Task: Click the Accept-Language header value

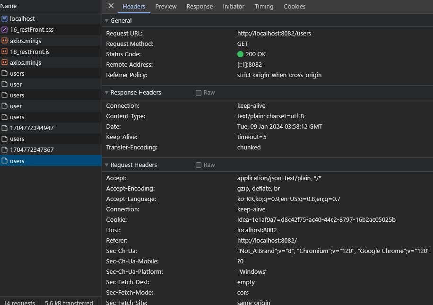Action: [x=288, y=199]
